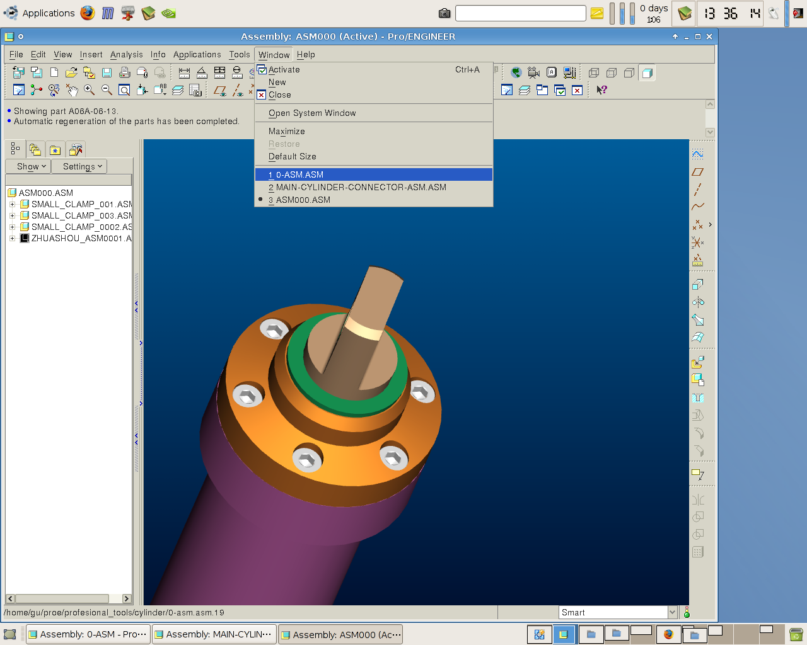Expand the SMALL_CLAMP_0002 tree node

(12, 227)
